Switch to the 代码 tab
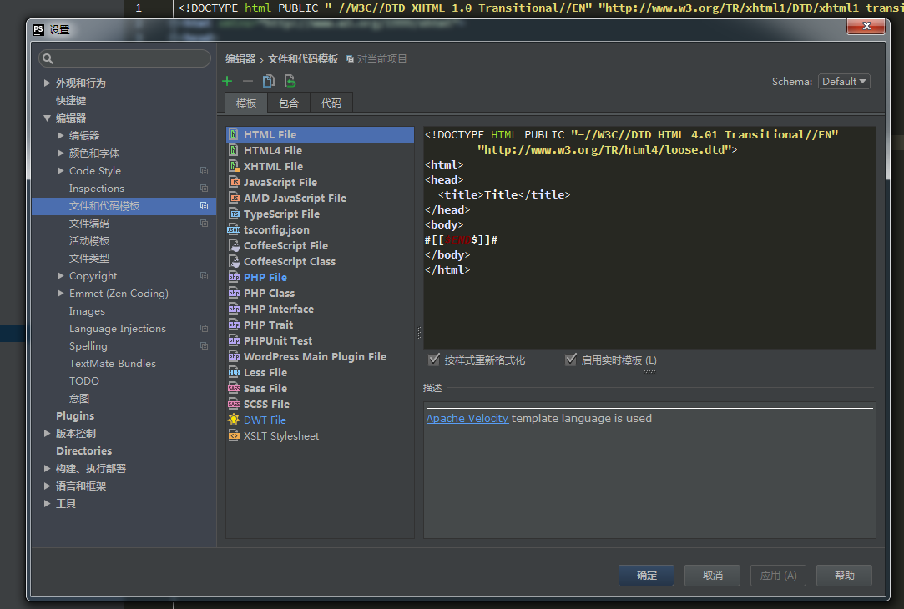The width and height of the screenshot is (904, 609). (x=331, y=103)
